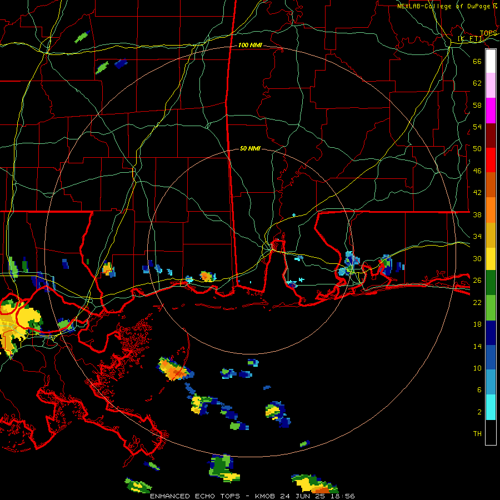Click the legend value '46'

click(x=477, y=171)
